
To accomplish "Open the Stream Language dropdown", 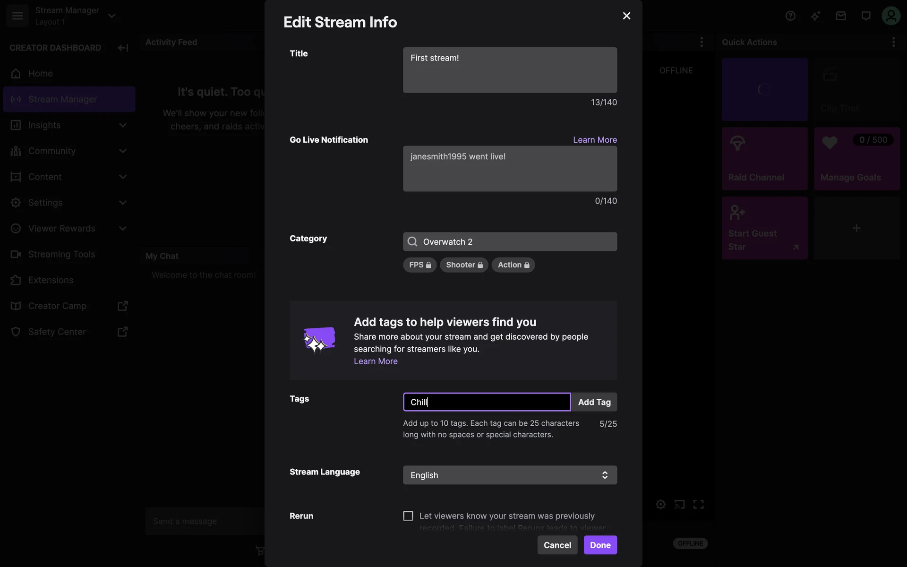I will tap(510, 475).
